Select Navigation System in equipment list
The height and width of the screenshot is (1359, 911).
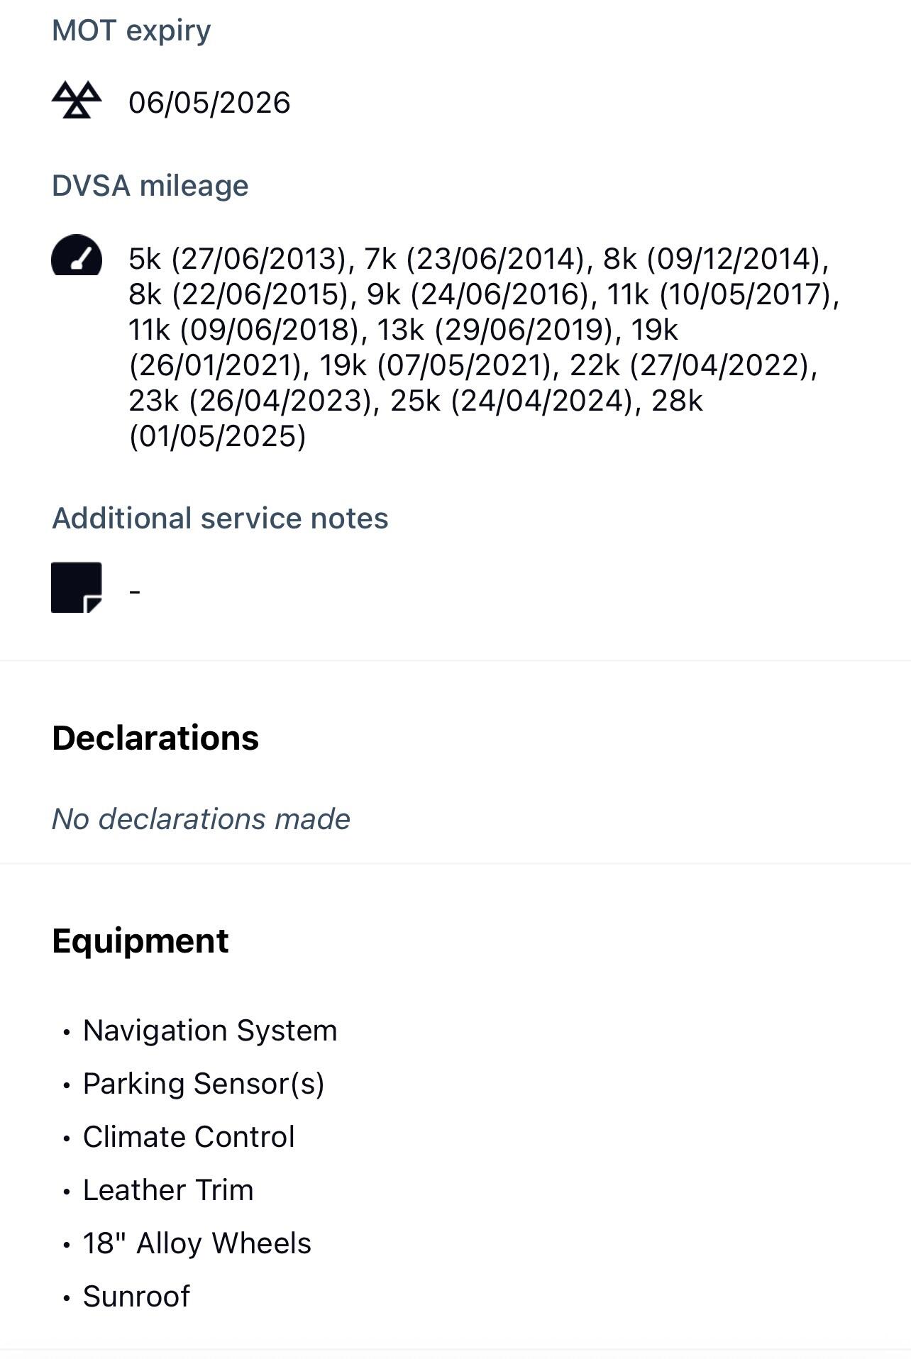(210, 1031)
